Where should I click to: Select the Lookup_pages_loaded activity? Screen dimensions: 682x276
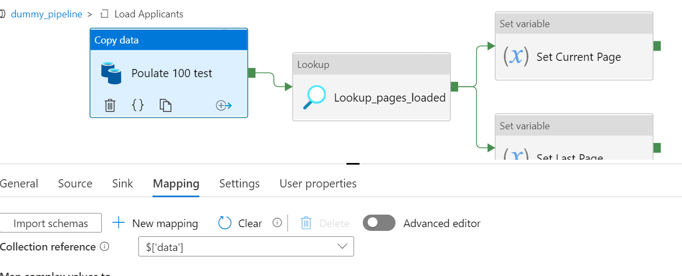click(x=372, y=86)
